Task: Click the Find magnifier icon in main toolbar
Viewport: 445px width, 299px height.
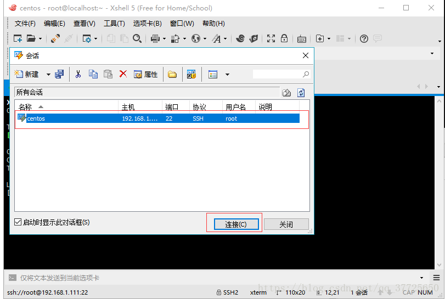Action: (137, 38)
